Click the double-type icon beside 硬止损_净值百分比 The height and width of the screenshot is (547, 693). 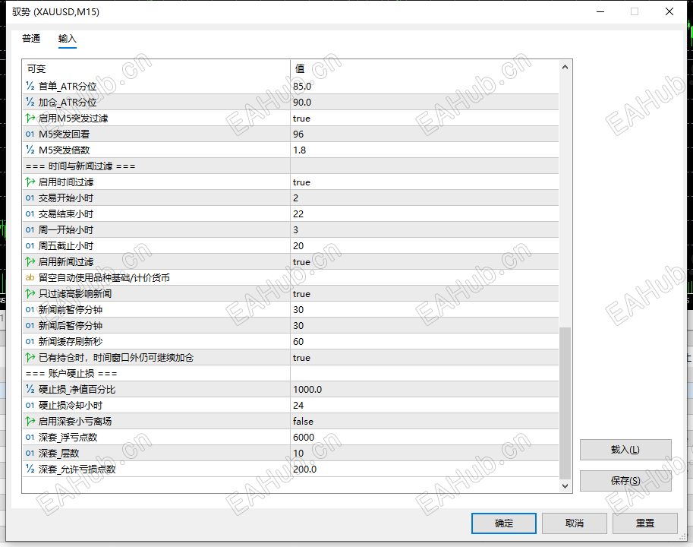point(30,389)
